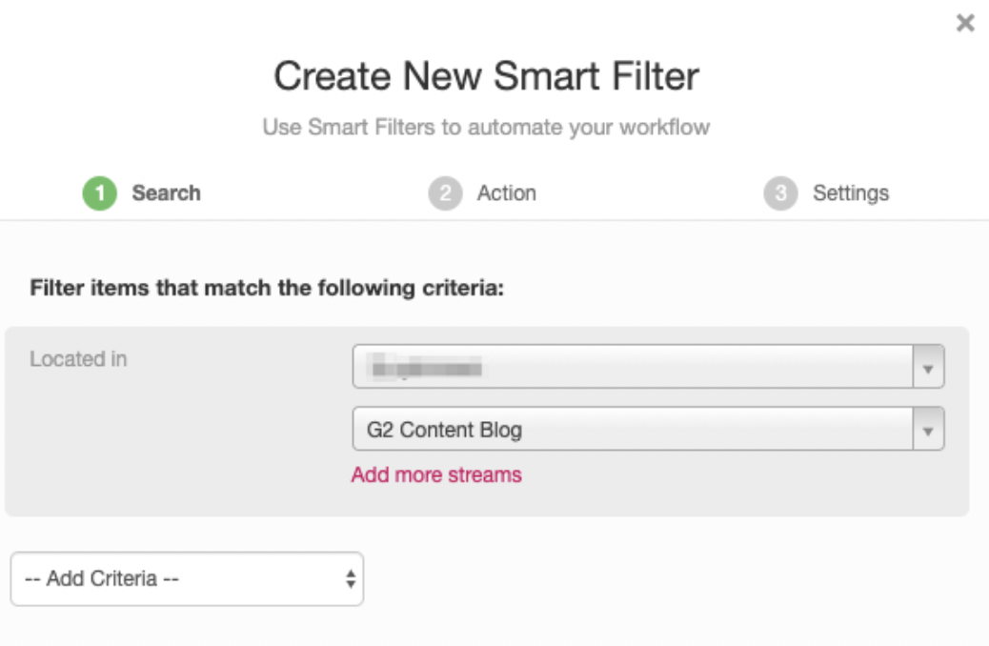The width and height of the screenshot is (989, 646).
Task: Switch to the Action step tab
Action: tap(506, 193)
